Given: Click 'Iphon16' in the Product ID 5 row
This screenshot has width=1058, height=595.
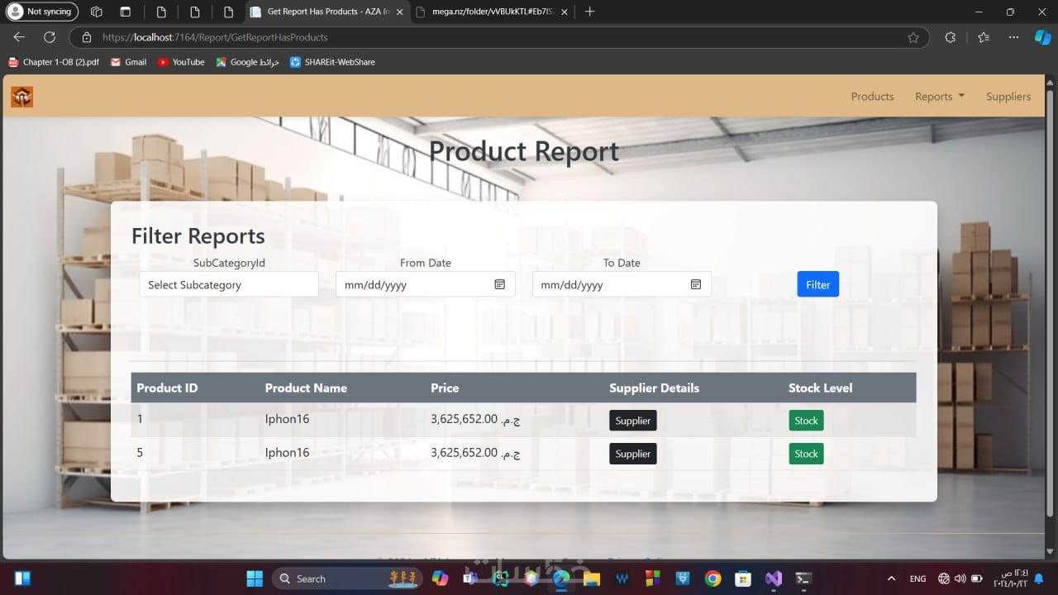Looking at the screenshot, I should (x=287, y=452).
